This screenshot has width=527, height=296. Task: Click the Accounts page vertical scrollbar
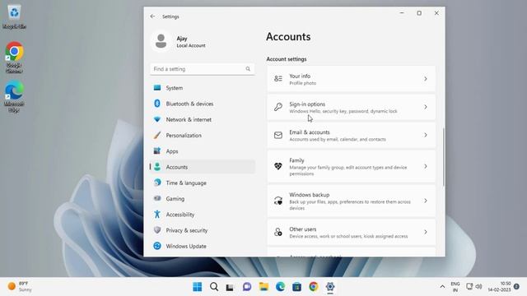[443, 156]
